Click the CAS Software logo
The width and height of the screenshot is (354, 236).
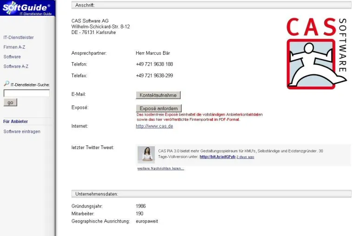[316, 53]
